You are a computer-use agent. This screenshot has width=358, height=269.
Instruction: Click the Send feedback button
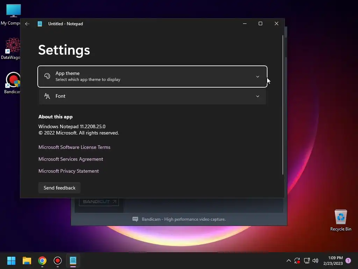[x=59, y=188]
